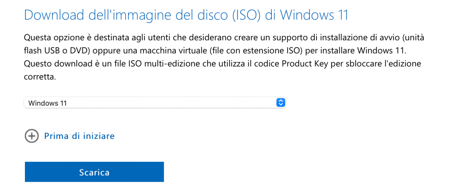The height and width of the screenshot is (195, 462).
Task: Click the empty middle area of the edition select field
Action: pyautogui.click(x=170, y=103)
